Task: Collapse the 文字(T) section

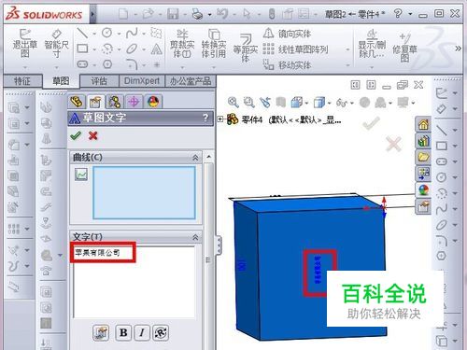Action: (x=195, y=238)
